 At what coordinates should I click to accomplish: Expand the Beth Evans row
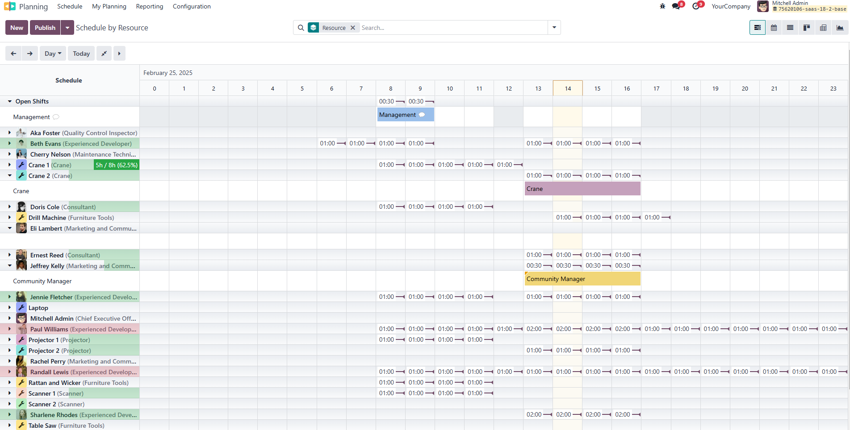coord(10,143)
